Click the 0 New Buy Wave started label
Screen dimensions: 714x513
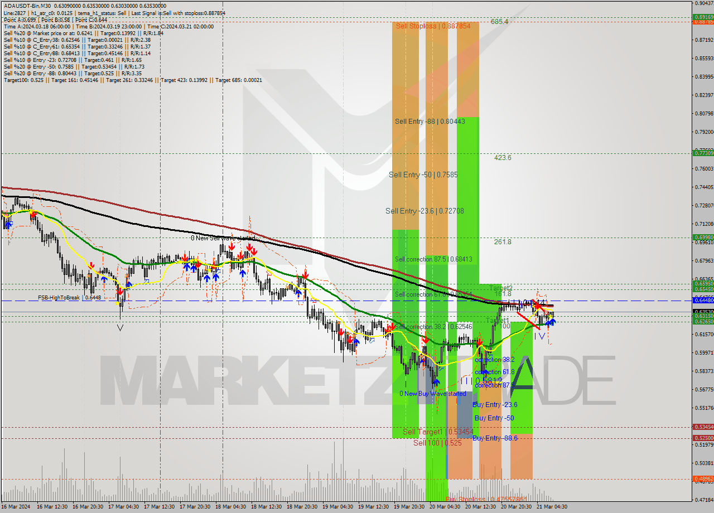(433, 394)
